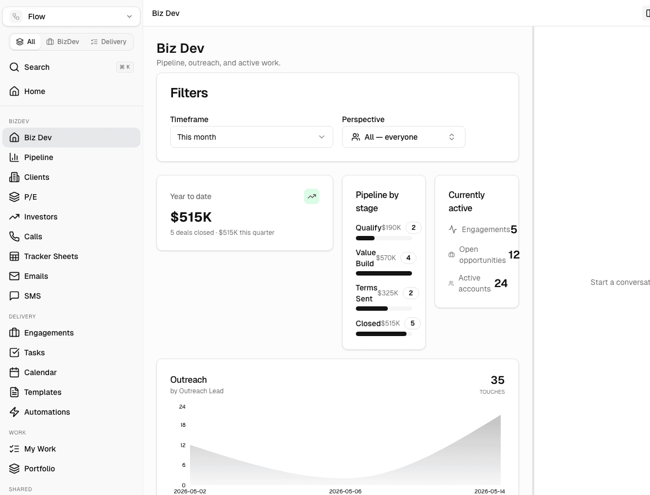Click the Calls phone icon
Viewport: 650px width, 495px height.
[x=14, y=237]
